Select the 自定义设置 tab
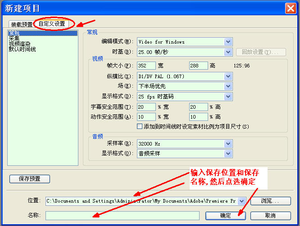The image size is (300, 226). [52, 24]
